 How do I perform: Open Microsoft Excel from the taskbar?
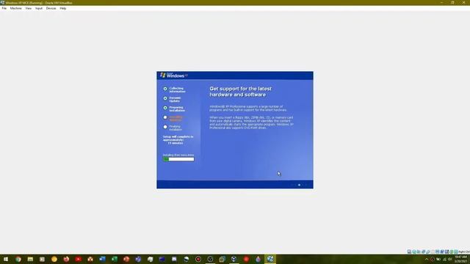click(x=115, y=259)
